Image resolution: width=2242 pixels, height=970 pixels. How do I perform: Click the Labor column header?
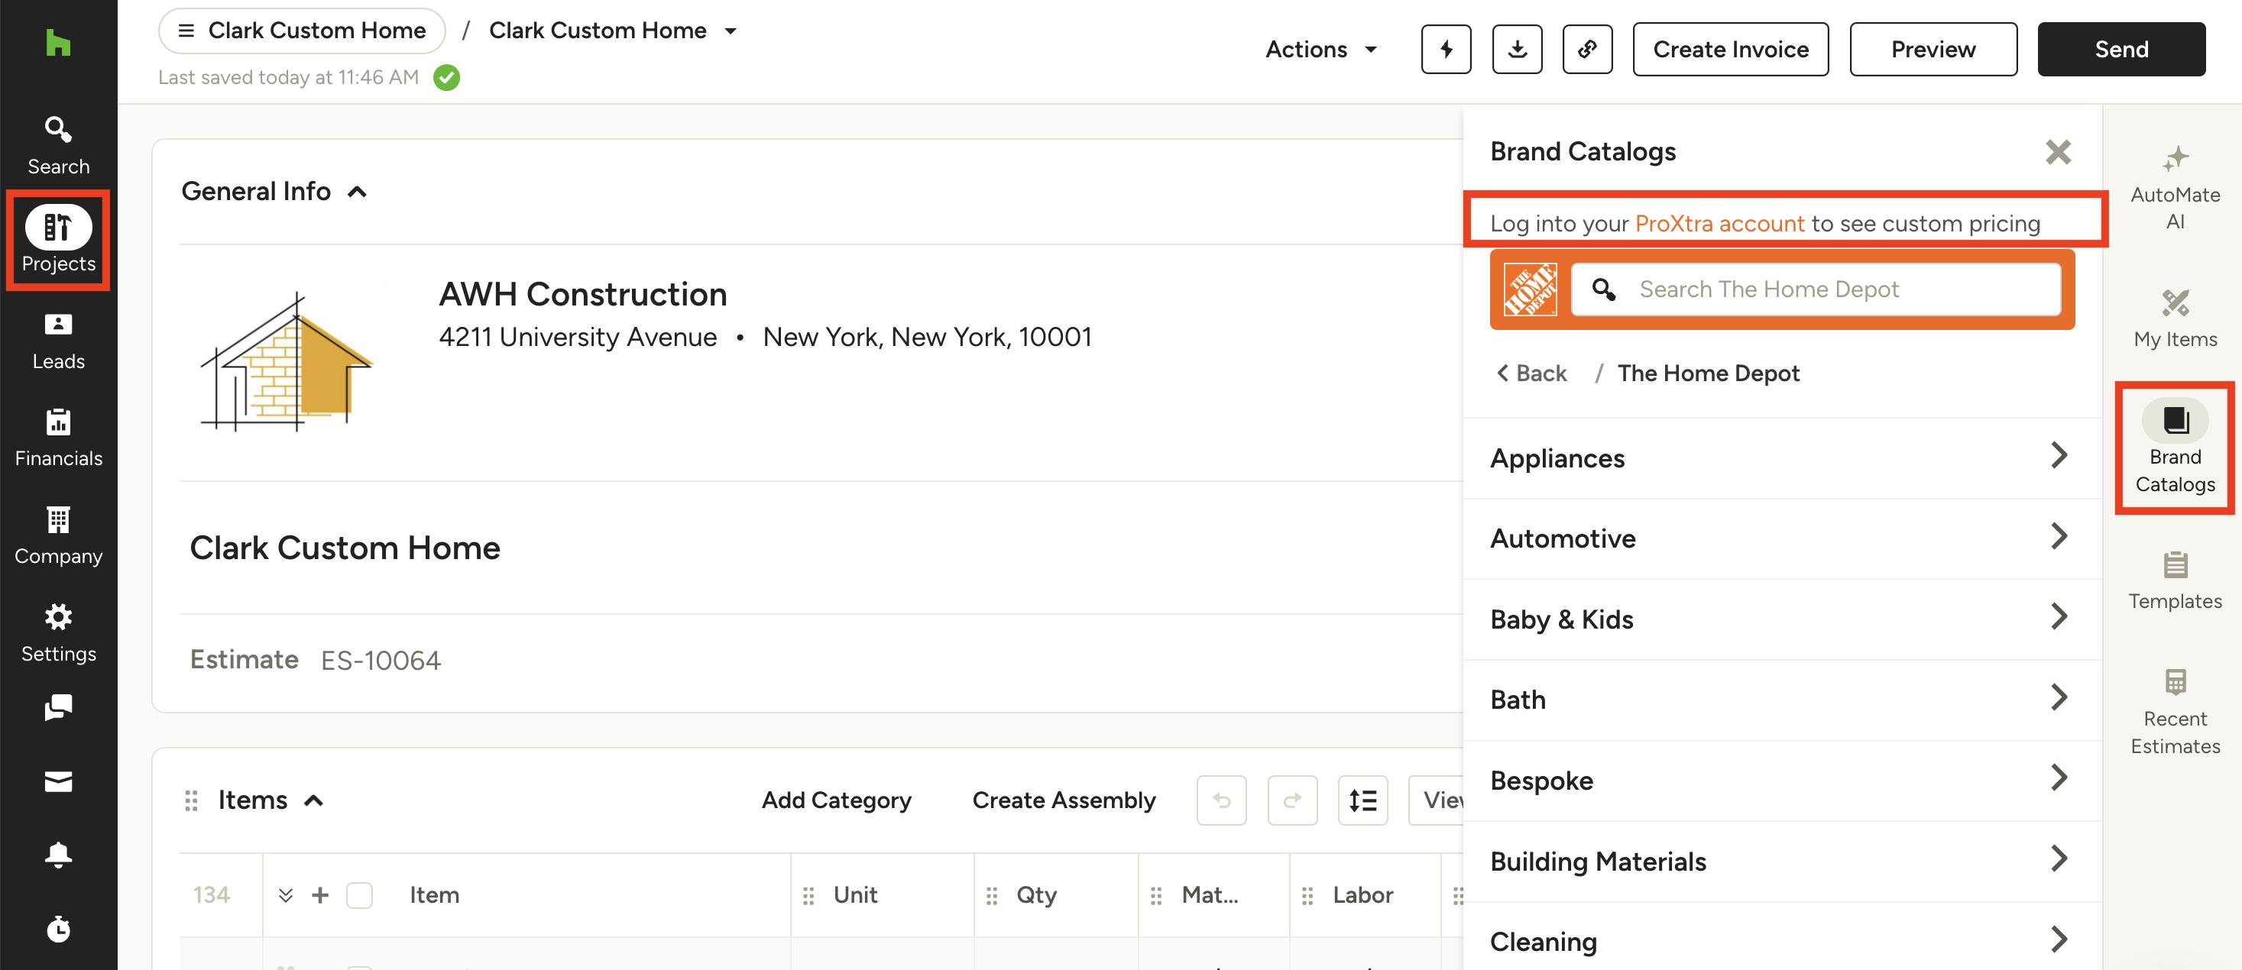point(1362,895)
